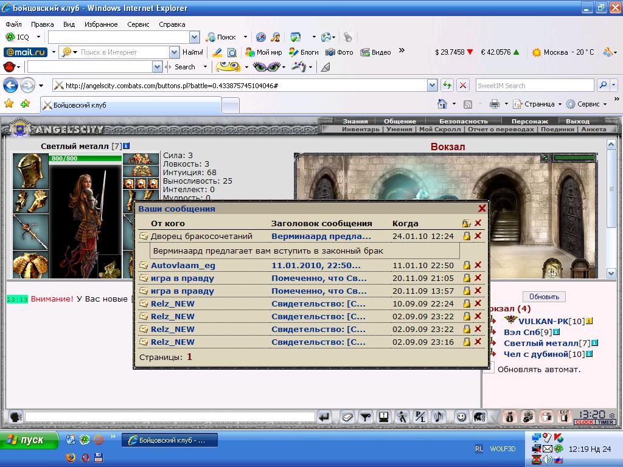Delete the Дворец бракосочетаний message

(478, 236)
